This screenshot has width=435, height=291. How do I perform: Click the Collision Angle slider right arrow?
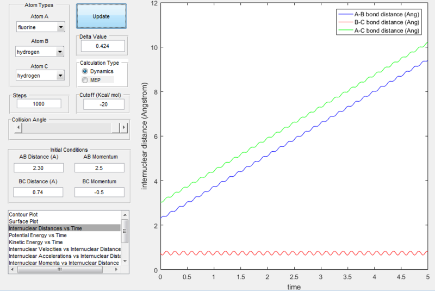[x=123, y=127]
